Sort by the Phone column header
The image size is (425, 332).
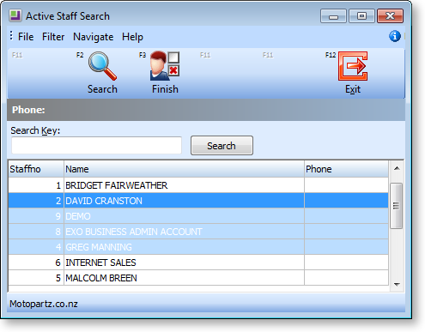coord(346,169)
